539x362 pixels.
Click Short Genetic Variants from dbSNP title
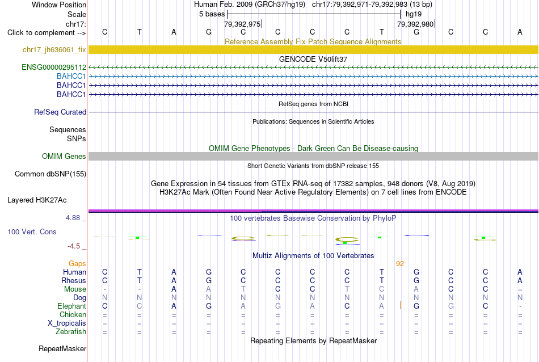[x=313, y=166]
